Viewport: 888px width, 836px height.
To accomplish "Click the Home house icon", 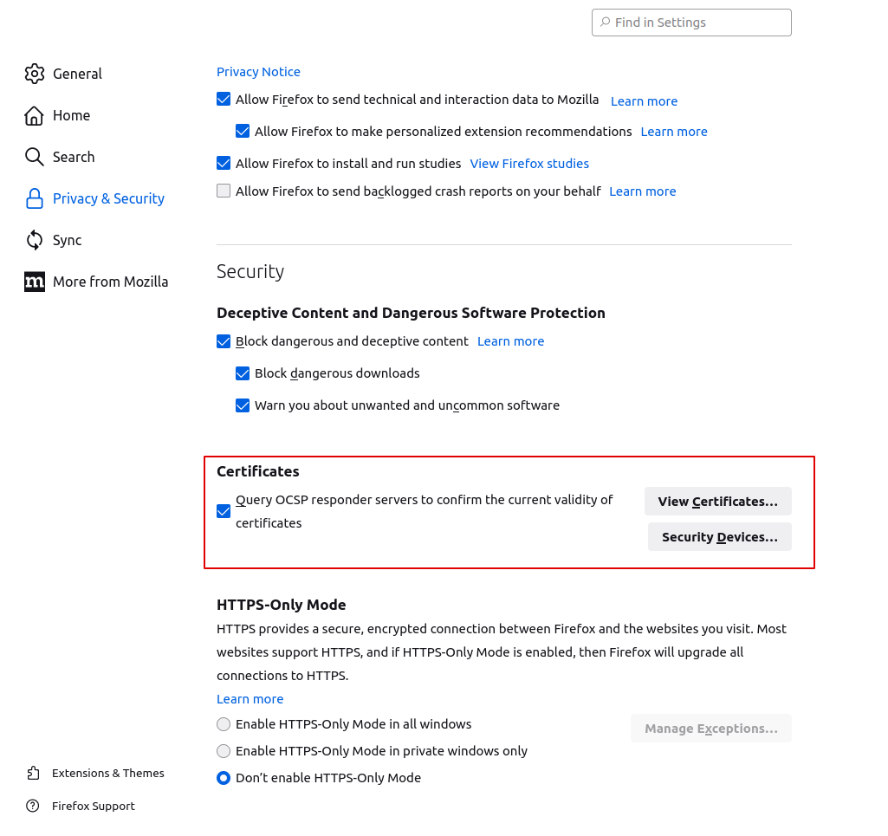I will point(34,115).
